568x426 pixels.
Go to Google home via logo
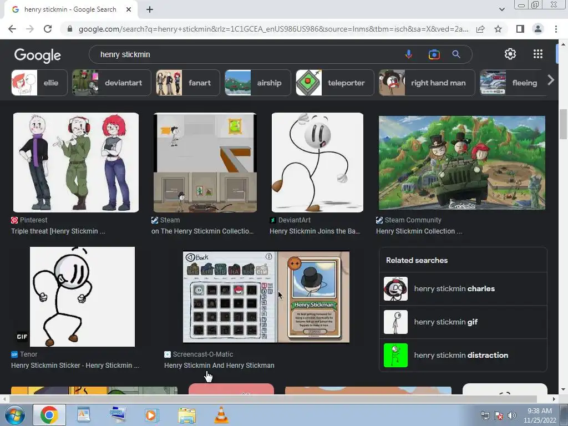(x=38, y=55)
